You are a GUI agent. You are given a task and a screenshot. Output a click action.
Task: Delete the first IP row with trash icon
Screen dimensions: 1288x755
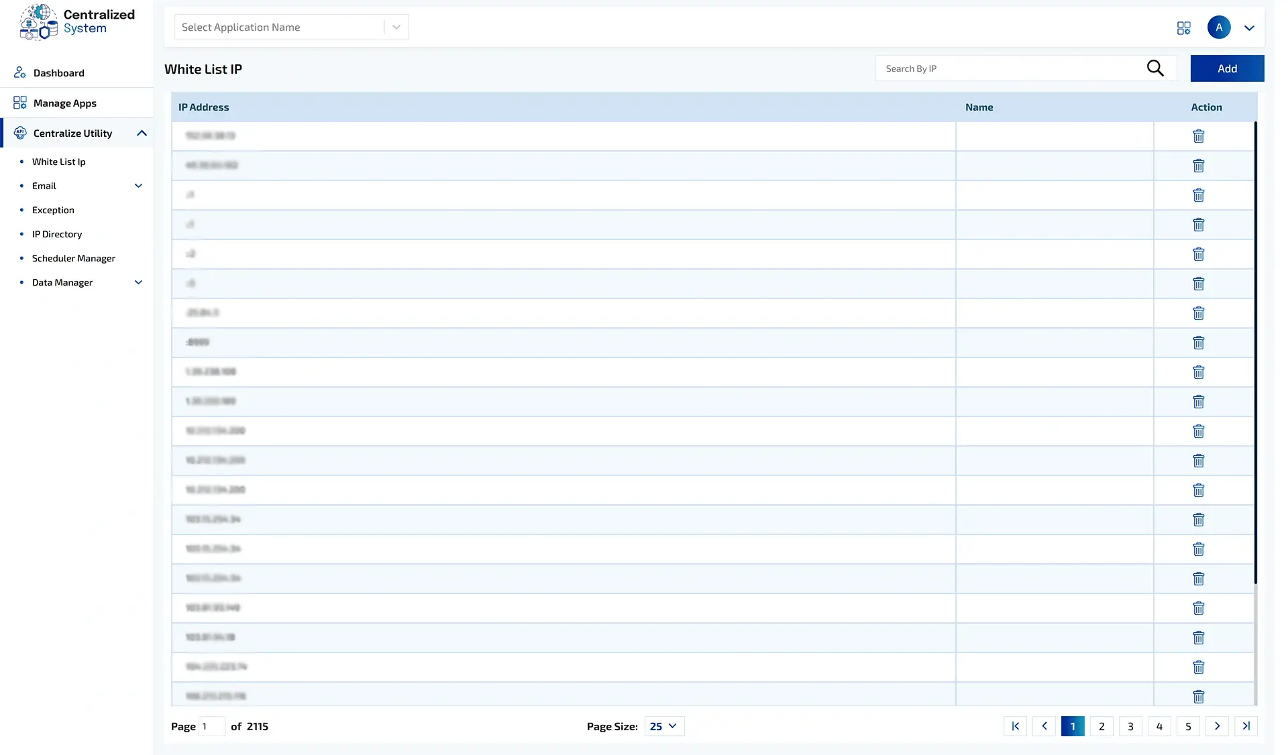1198,136
